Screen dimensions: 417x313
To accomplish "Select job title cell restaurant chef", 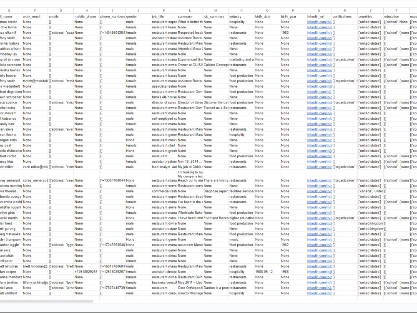I will pos(164,145).
